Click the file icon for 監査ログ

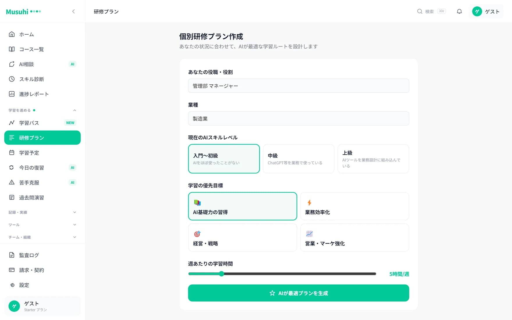[12, 255]
